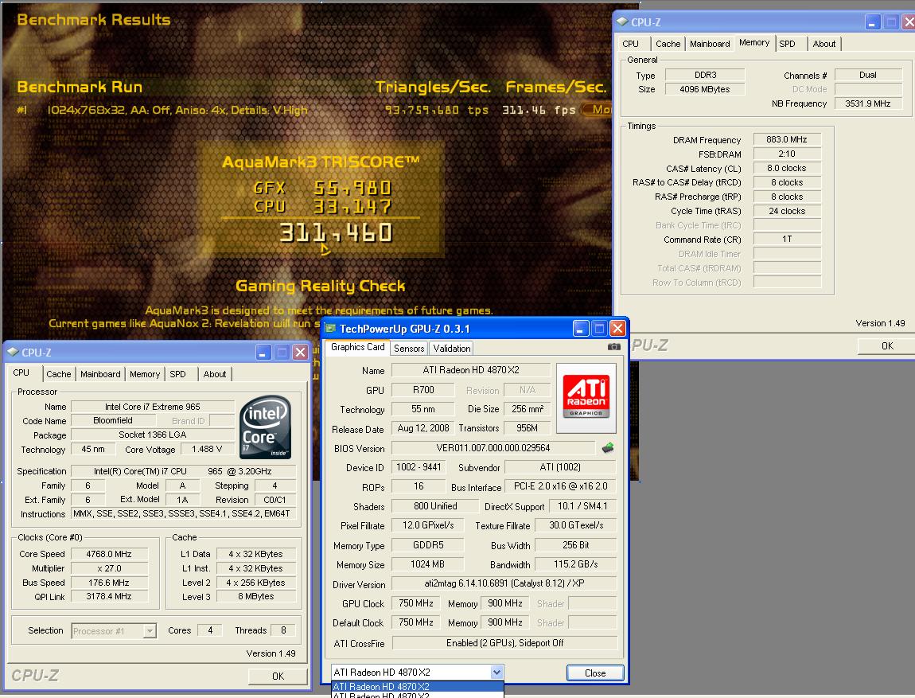Click the BIOS save chip icon in GPU-Z
915x698 pixels.
pyautogui.click(x=607, y=447)
